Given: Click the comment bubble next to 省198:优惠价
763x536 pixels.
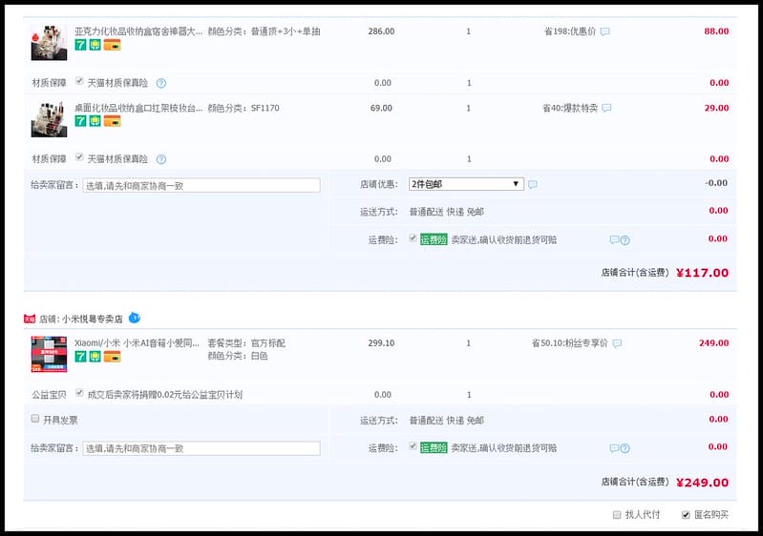Looking at the screenshot, I should [604, 31].
